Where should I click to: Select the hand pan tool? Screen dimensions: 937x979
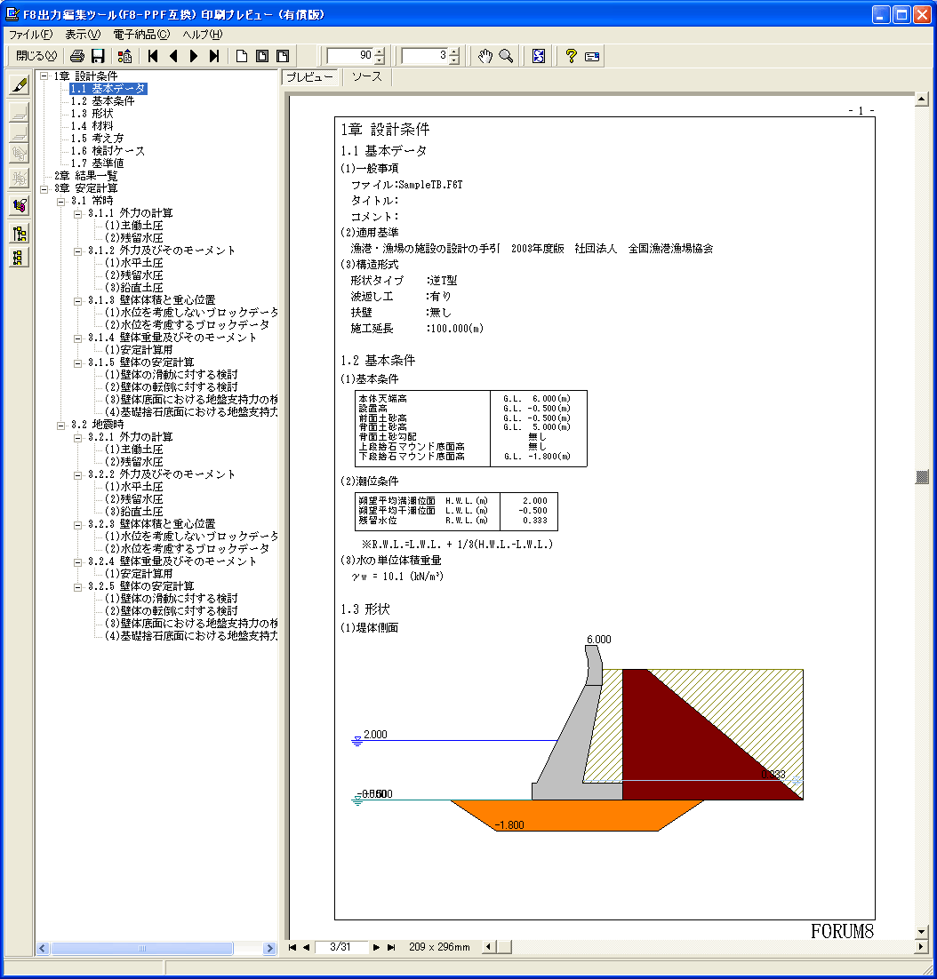click(x=485, y=56)
